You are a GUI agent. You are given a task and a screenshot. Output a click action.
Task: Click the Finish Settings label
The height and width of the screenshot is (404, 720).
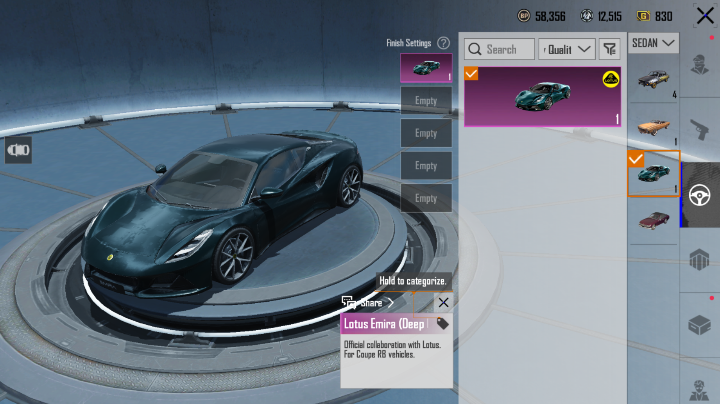[x=408, y=43]
